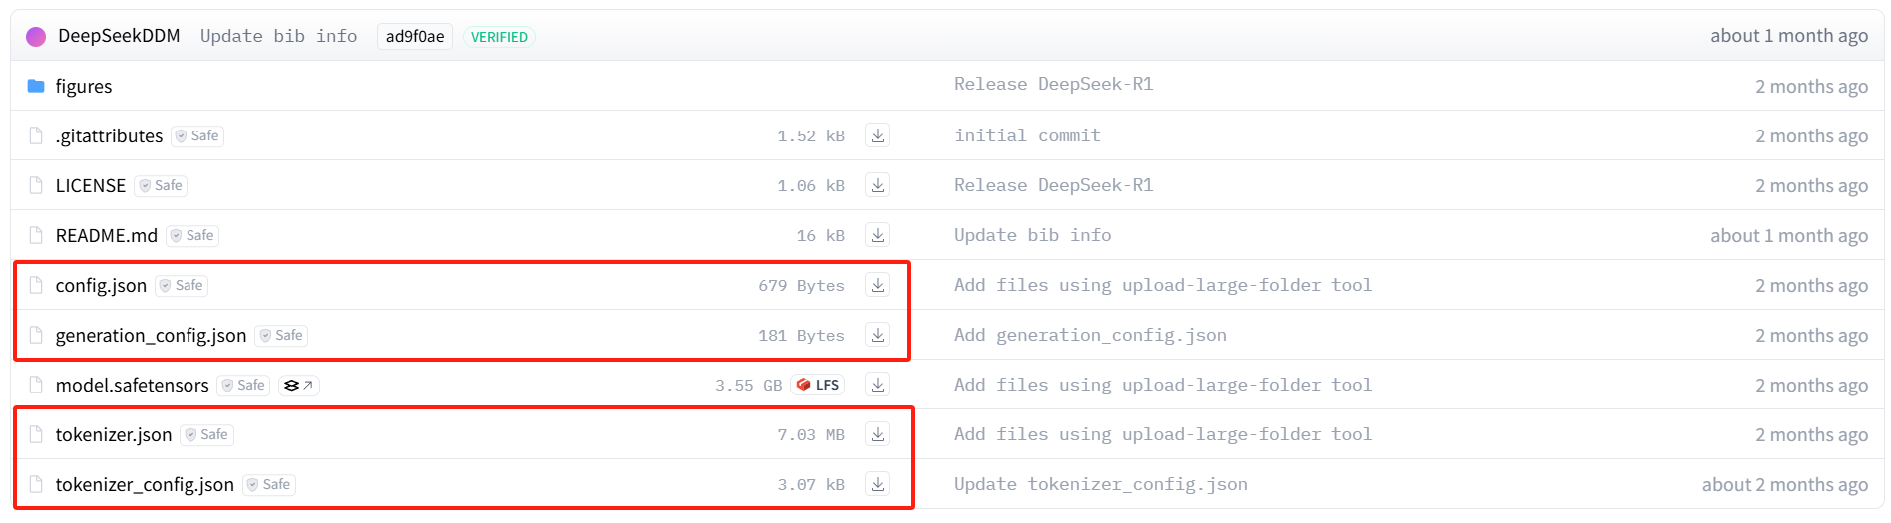
Task: Click file icon beside config.json
Action: (x=36, y=285)
